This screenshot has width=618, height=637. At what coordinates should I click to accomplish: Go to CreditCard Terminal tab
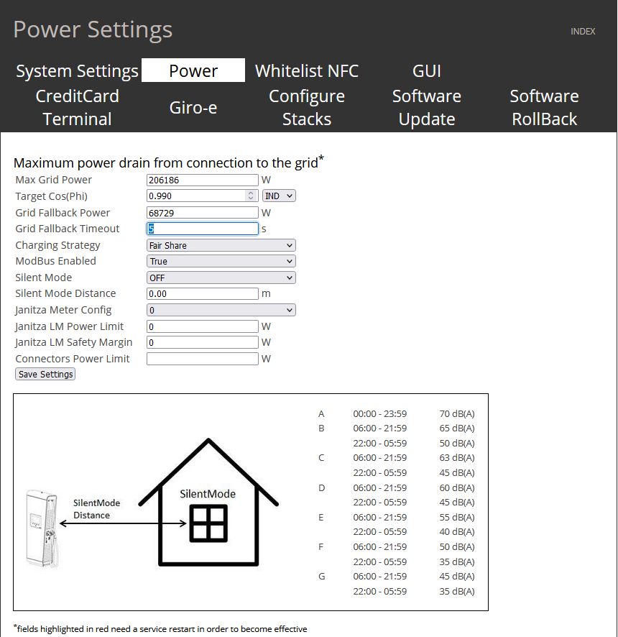click(77, 108)
